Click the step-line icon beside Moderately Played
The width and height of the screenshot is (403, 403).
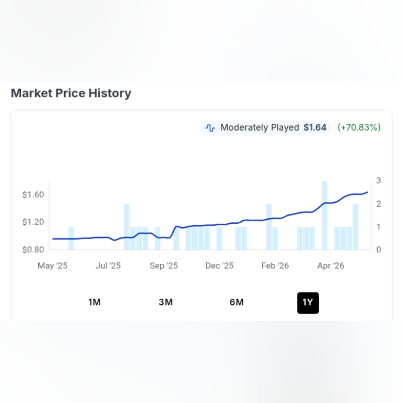210,128
